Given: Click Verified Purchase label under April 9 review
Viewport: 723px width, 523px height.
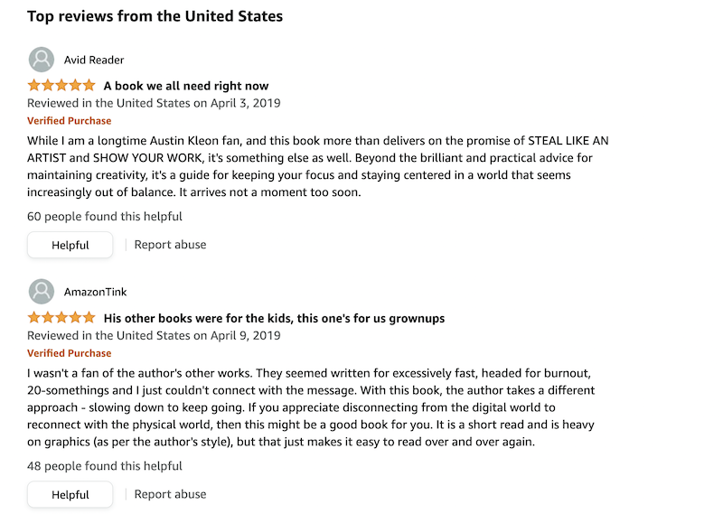Looking at the screenshot, I should click(70, 353).
